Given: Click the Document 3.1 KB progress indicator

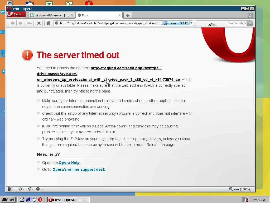Looking at the screenshot, I should [x=176, y=23].
